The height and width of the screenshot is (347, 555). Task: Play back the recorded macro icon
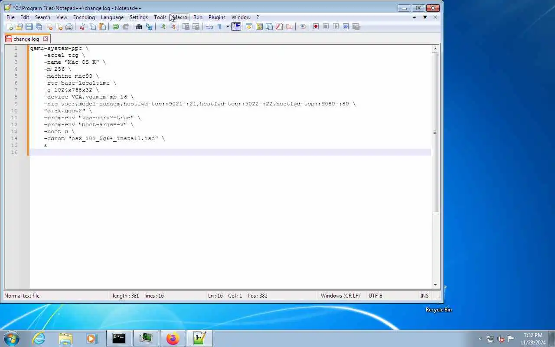click(x=336, y=26)
